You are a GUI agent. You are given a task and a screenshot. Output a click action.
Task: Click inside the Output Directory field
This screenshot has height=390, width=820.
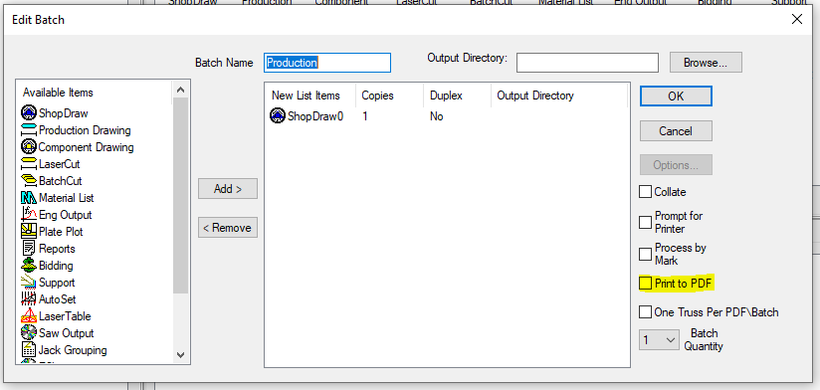(x=587, y=63)
